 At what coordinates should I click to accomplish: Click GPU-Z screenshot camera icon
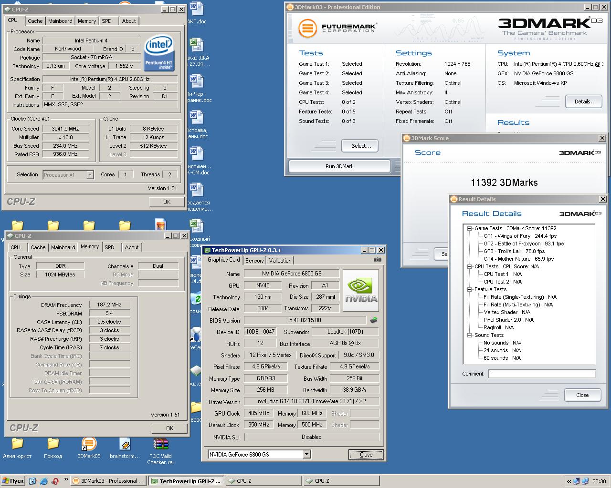tap(378, 260)
